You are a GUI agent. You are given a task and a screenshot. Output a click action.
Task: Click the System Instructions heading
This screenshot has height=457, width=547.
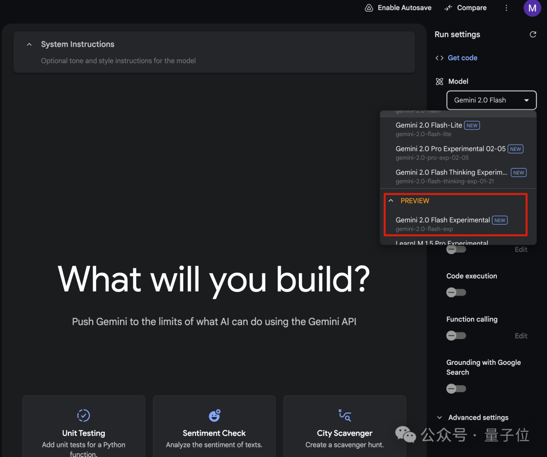tap(77, 44)
